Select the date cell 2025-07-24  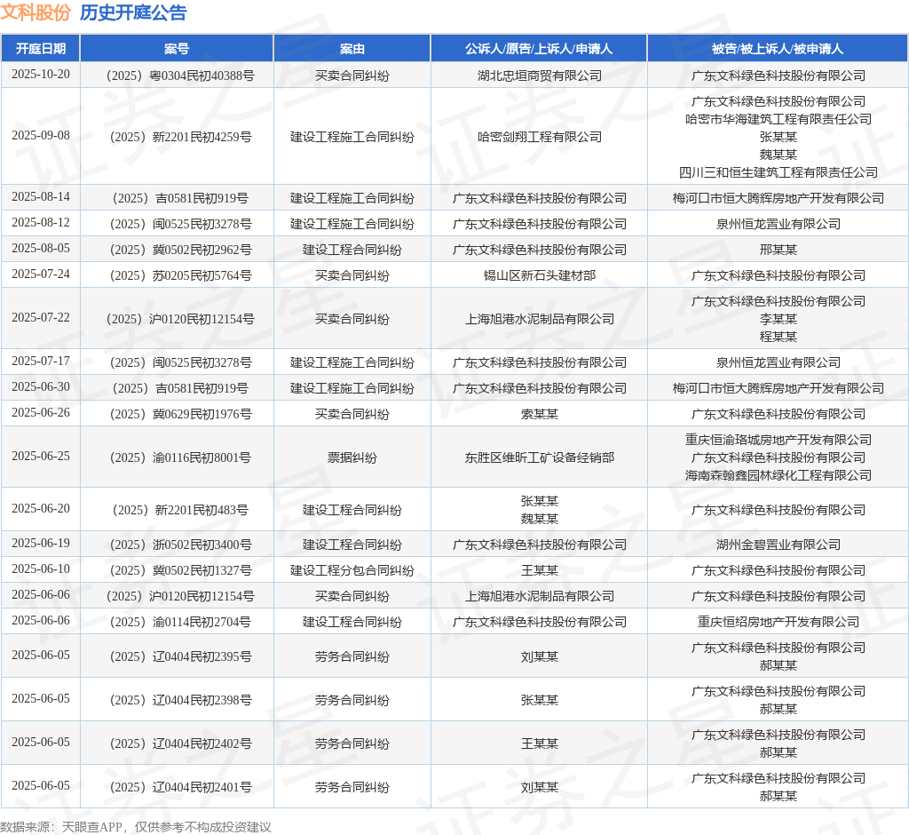coord(41,274)
